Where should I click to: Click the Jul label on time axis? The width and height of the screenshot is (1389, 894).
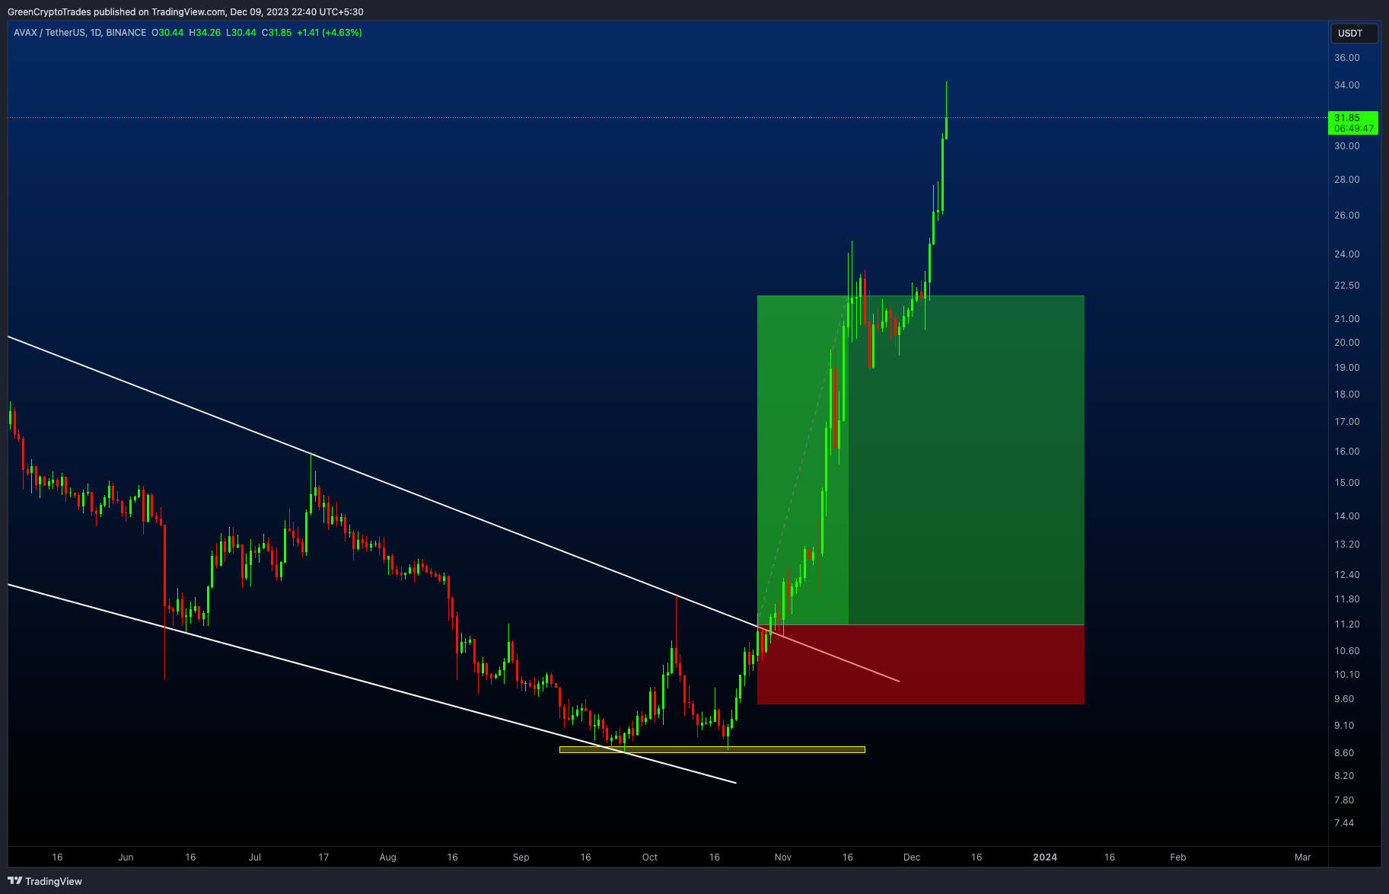coord(255,857)
